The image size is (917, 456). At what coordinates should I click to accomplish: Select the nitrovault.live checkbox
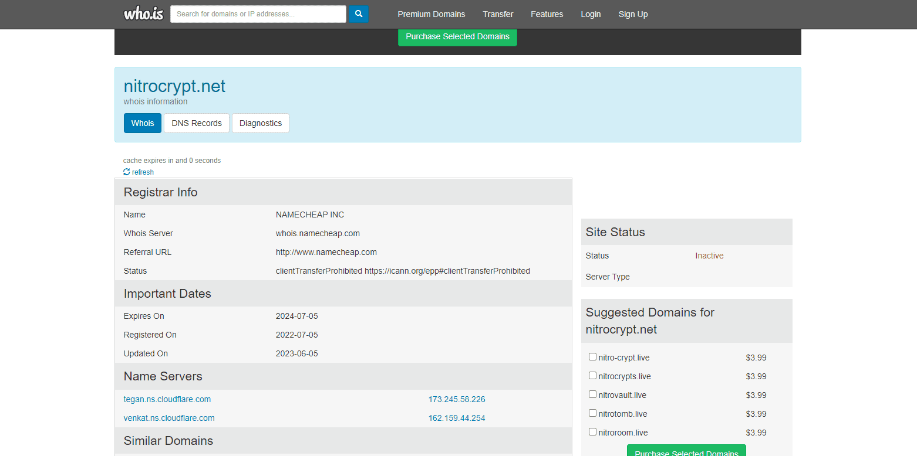[592, 394]
